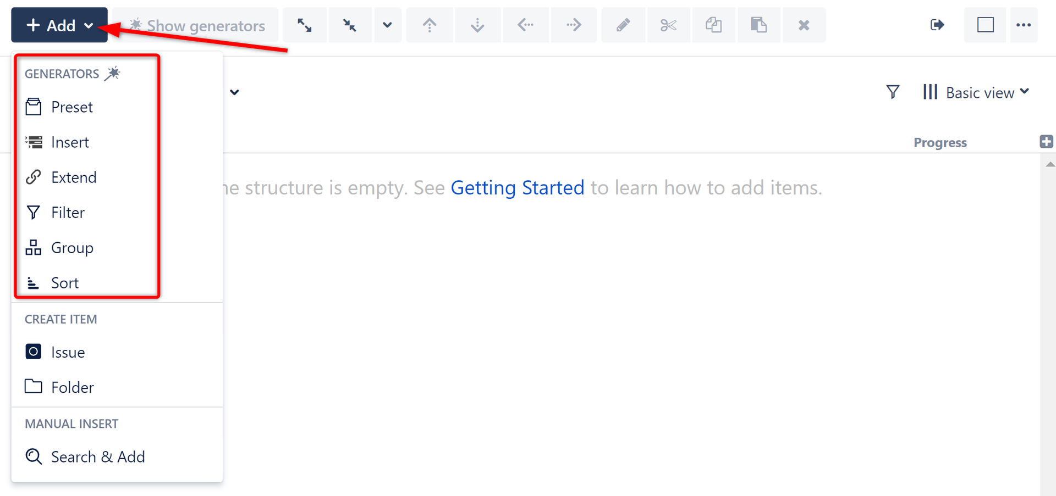Select Preset from the generators menu
1056x496 pixels.
[71, 107]
